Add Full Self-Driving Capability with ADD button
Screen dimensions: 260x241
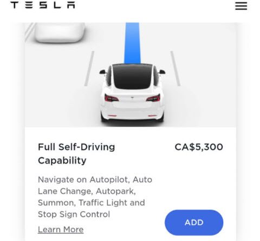point(194,223)
